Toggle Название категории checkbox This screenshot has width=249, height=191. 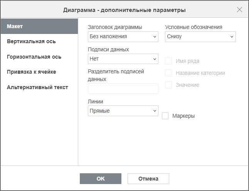pyautogui.click(x=168, y=73)
